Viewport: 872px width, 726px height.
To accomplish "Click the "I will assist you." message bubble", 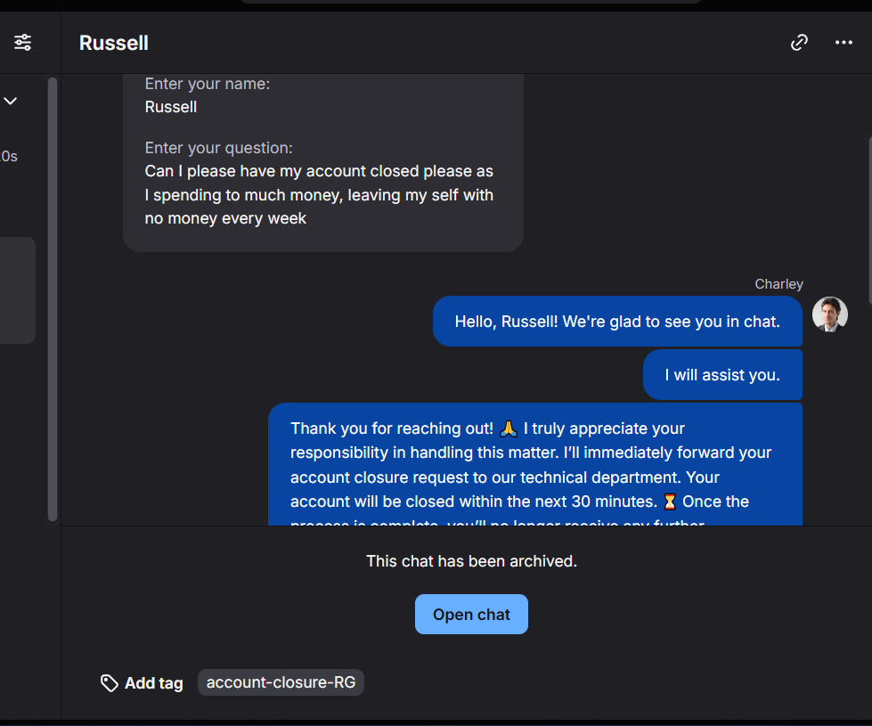I will pyautogui.click(x=721, y=375).
